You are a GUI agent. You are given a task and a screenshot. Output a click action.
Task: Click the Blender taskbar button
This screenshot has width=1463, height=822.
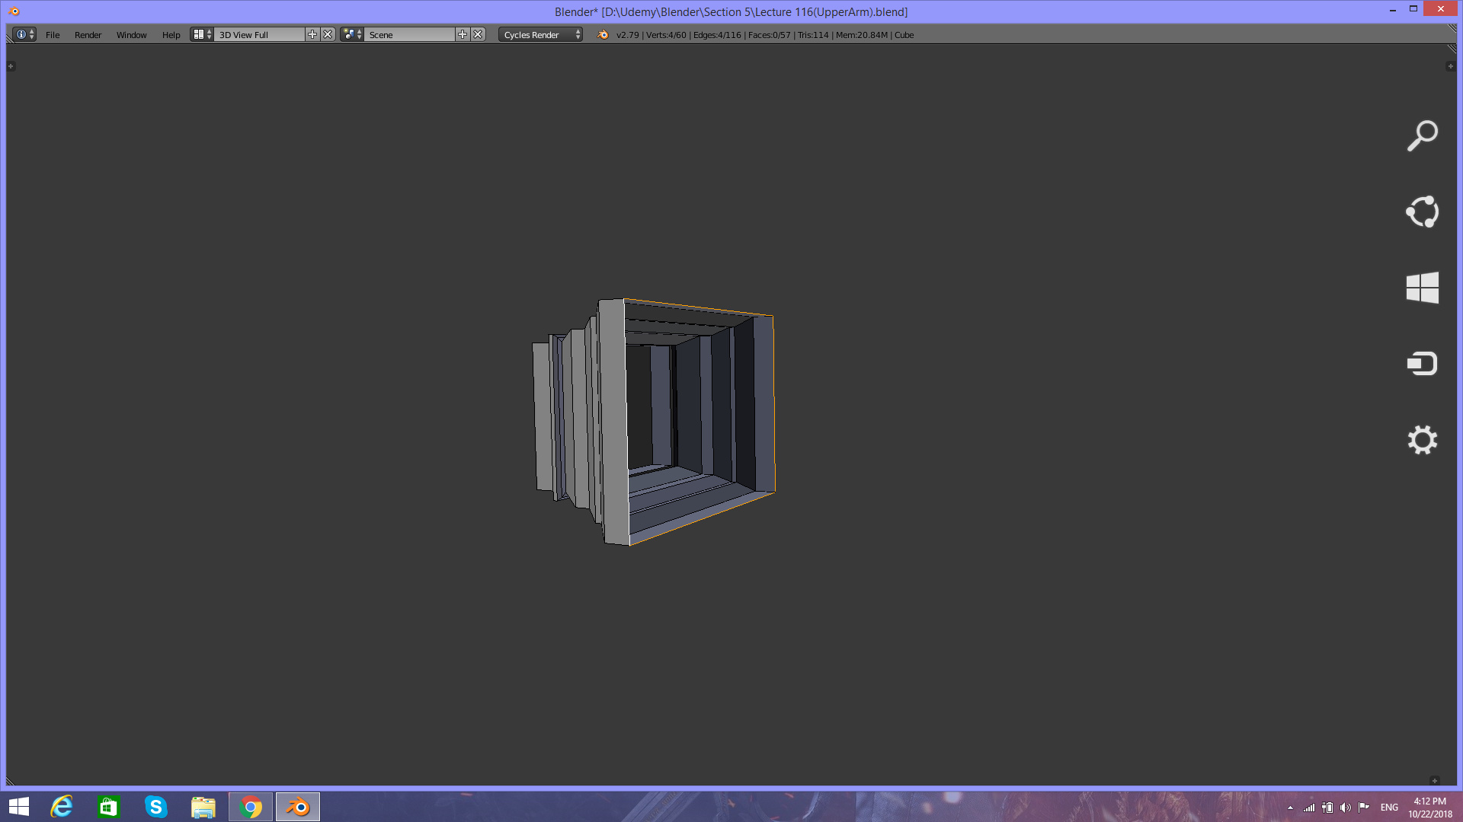tap(298, 807)
